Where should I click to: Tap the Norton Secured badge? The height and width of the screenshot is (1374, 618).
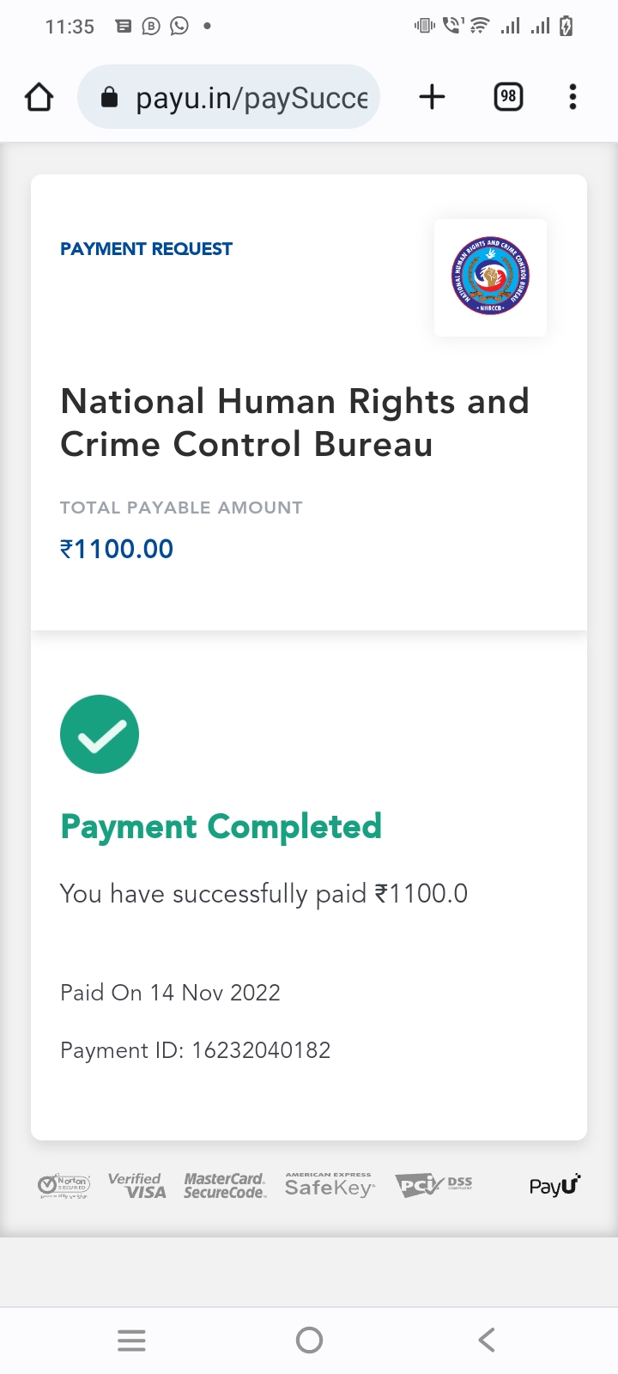point(64,1186)
